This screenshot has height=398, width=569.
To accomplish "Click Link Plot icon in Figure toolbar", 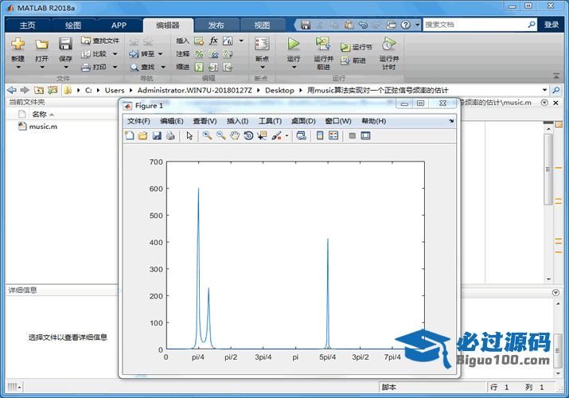I will pyautogui.click(x=301, y=135).
